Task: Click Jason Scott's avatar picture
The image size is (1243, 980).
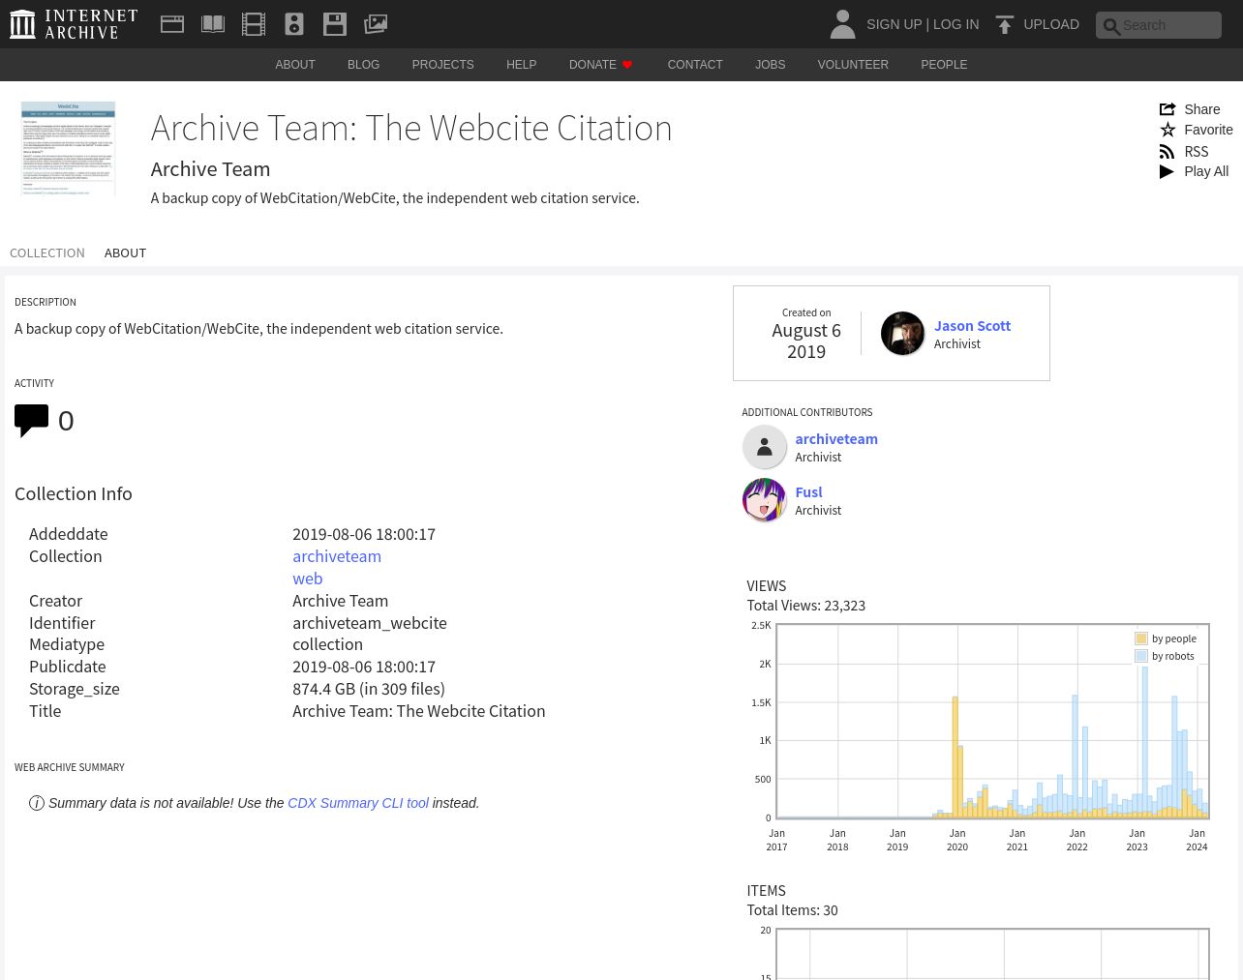Action: pos(902,334)
